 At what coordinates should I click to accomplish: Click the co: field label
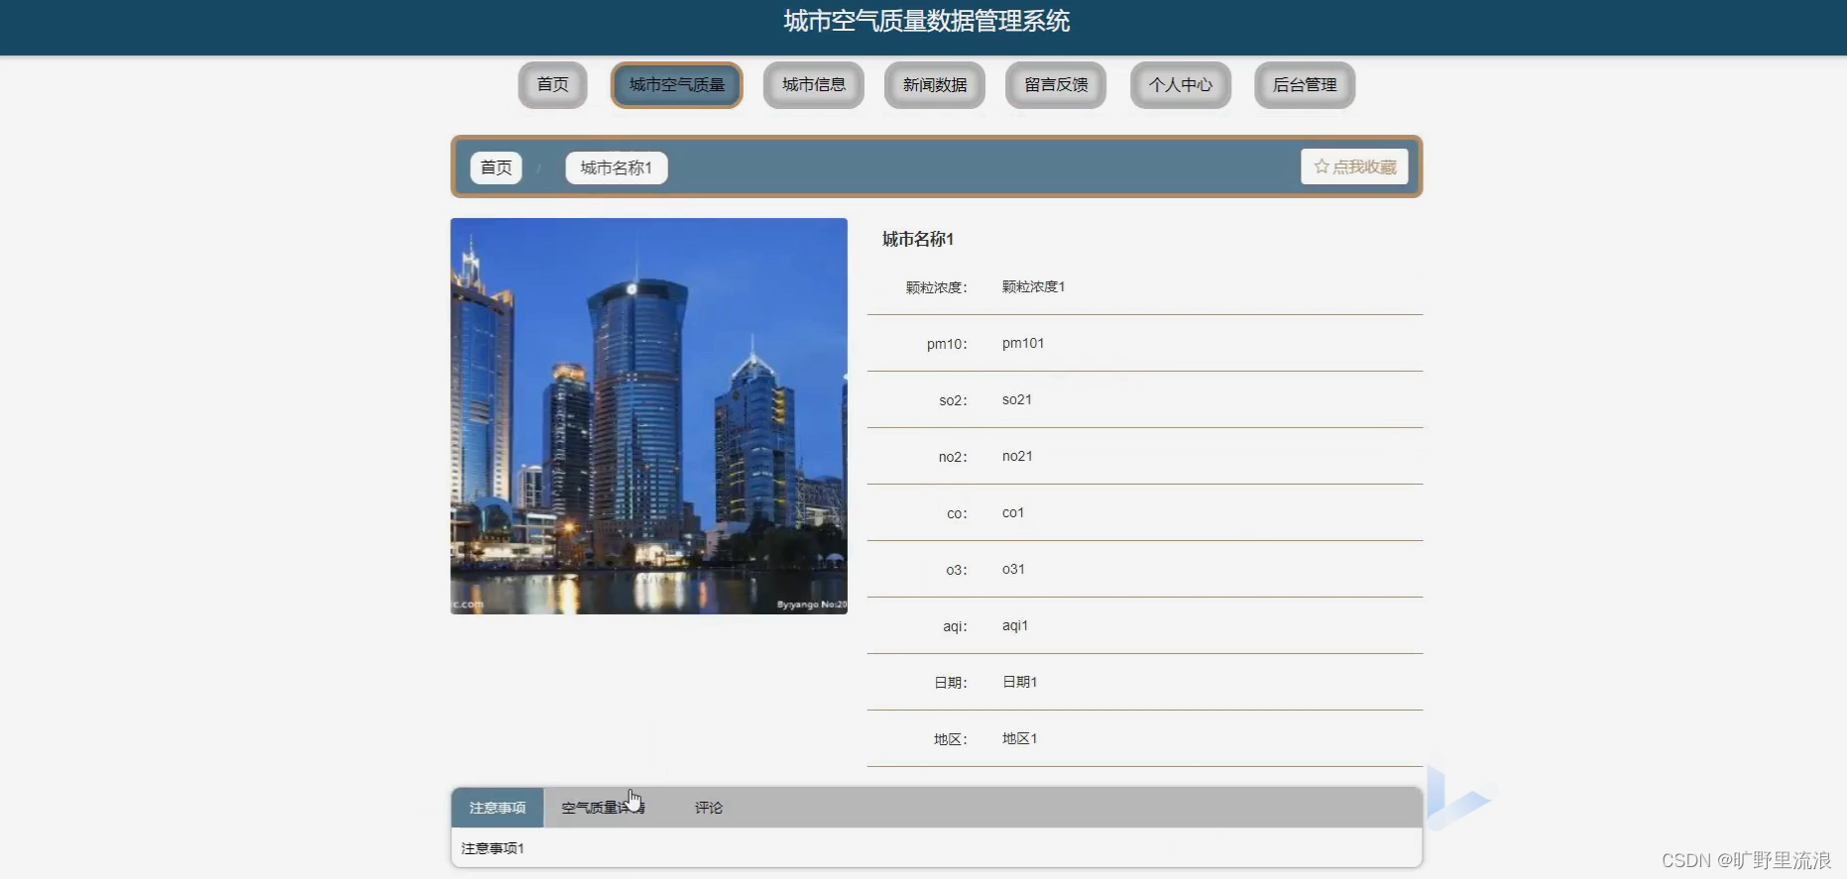pos(957,513)
